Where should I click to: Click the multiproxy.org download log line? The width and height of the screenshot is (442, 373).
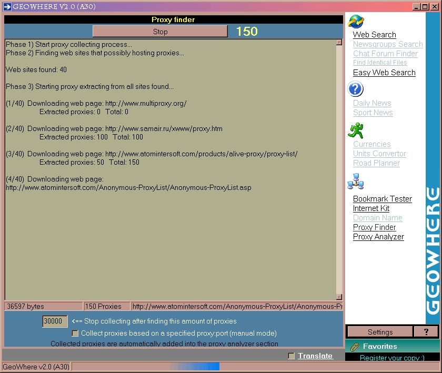tap(96, 104)
